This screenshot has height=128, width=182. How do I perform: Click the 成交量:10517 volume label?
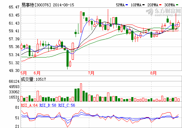(x=34, y=79)
